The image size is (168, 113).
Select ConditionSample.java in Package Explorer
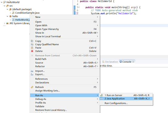(x=27, y=13)
